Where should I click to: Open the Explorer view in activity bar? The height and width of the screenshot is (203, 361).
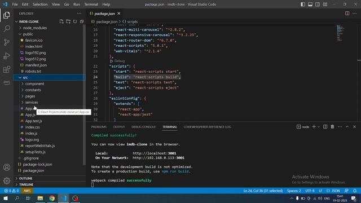[7, 15]
